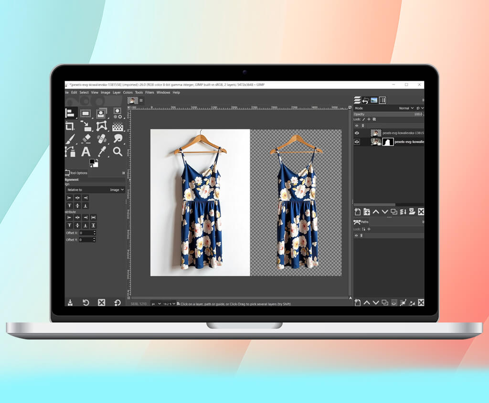Select the Select by Color tool
The width and height of the screenshot is (489, 403).
[x=117, y=113]
